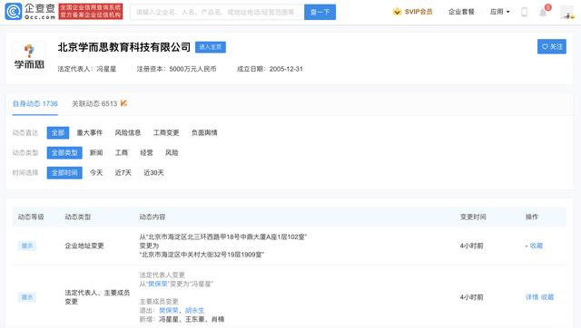Select the 风险信息 filter
Screen dimensions: 581x328
pos(128,133)
